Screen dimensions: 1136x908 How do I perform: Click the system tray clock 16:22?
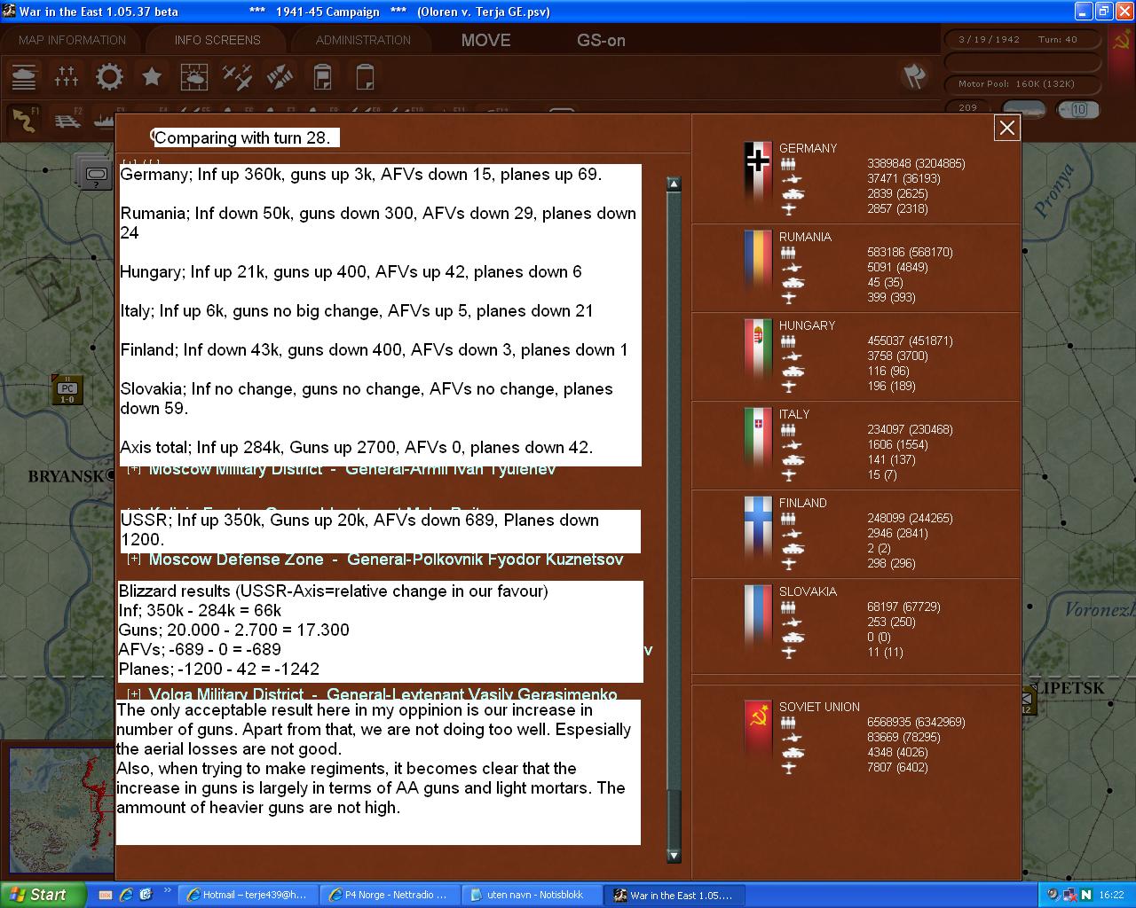[1111, 895]
